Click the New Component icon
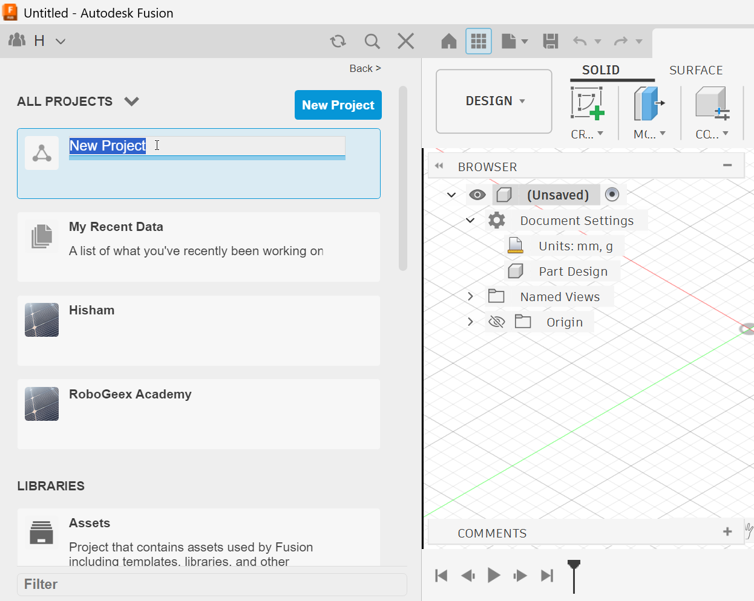754x601 pixels. tap(712, 103)
